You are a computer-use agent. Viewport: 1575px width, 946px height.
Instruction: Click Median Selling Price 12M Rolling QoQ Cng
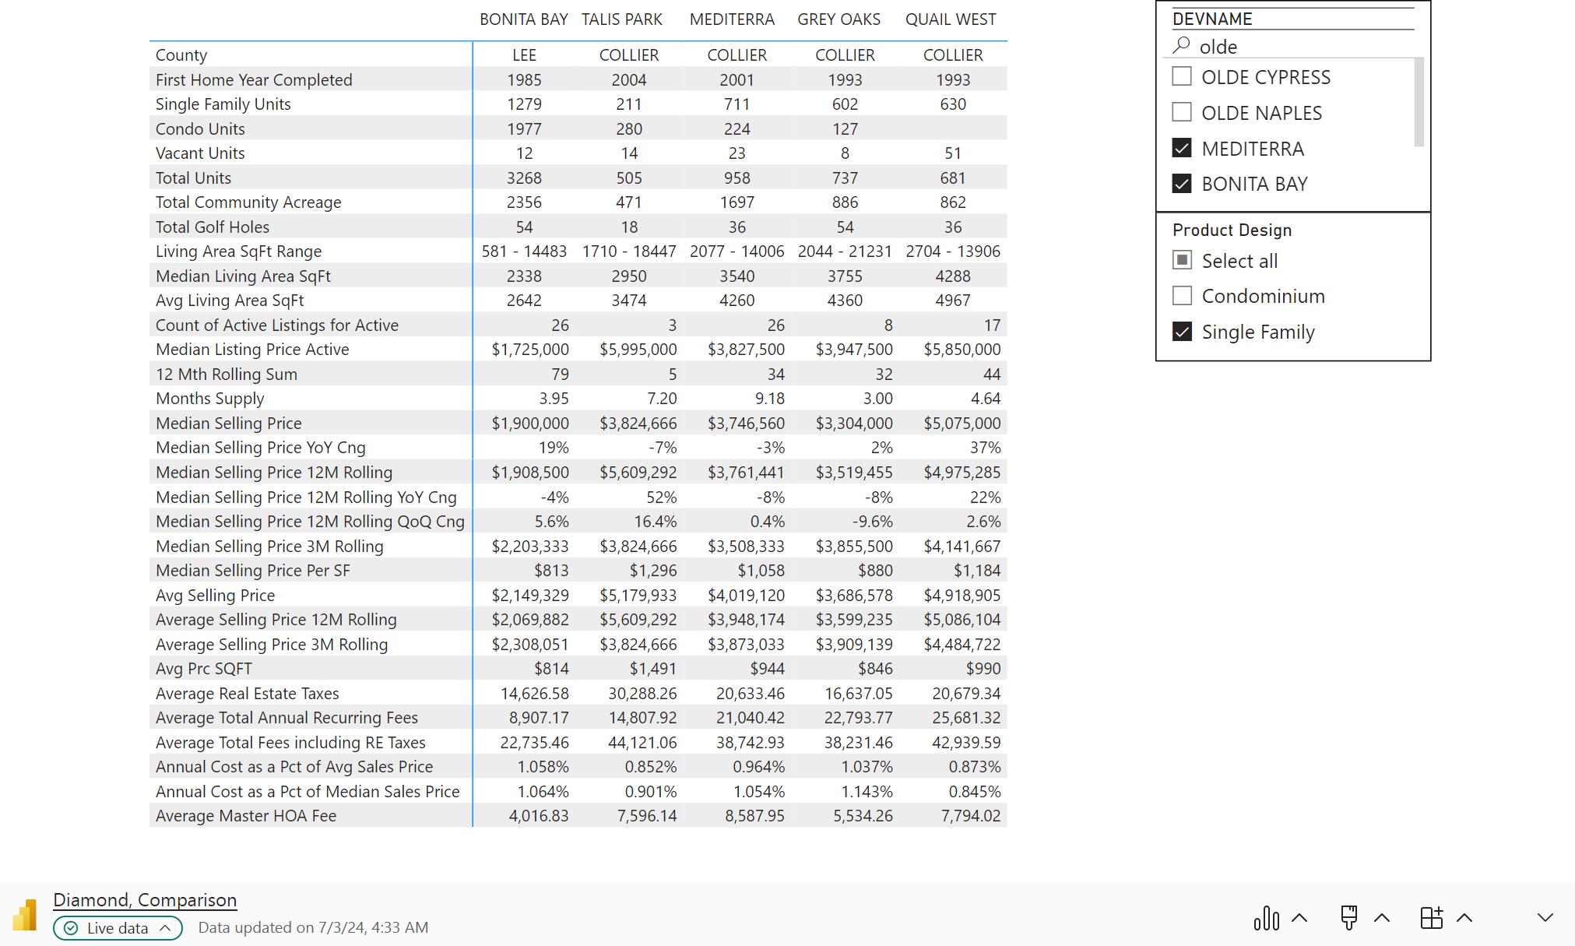coord(310,522)
